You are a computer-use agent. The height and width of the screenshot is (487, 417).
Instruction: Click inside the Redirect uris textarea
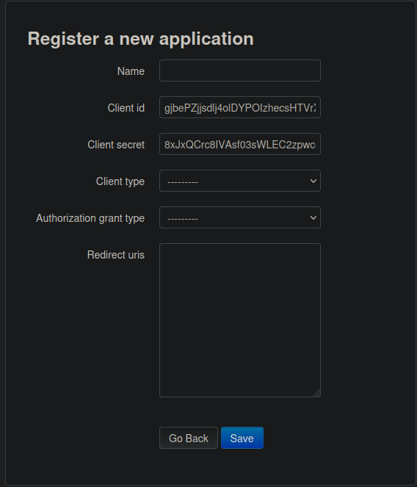click(x=240, y=320)
